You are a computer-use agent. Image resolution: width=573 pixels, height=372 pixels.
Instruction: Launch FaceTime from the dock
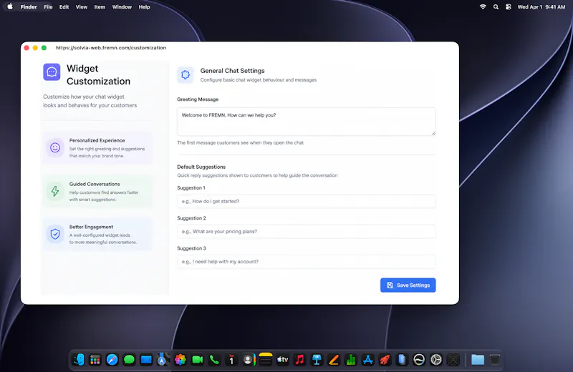(198, 360)
